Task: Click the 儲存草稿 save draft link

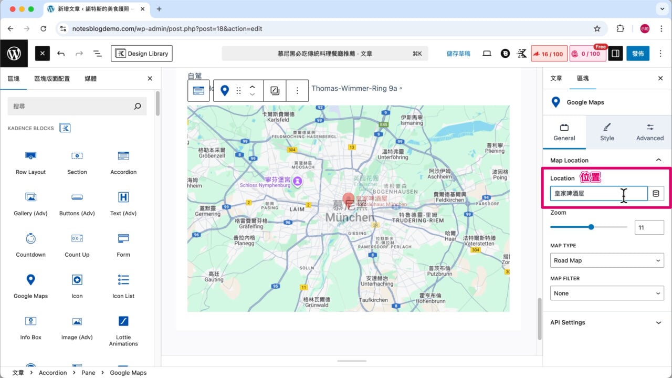Action: (458, 53)
